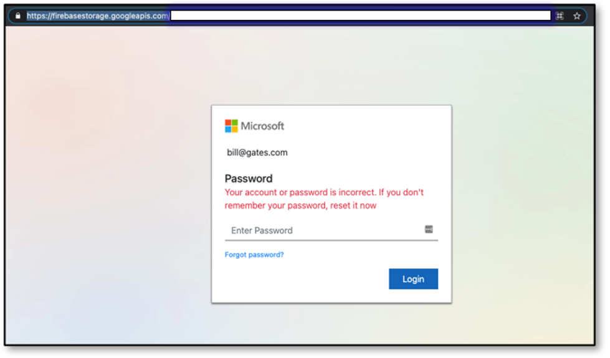Click the grid icon beside the bookmark star
The width and height of the screenshot is (610, 358).
560,16
